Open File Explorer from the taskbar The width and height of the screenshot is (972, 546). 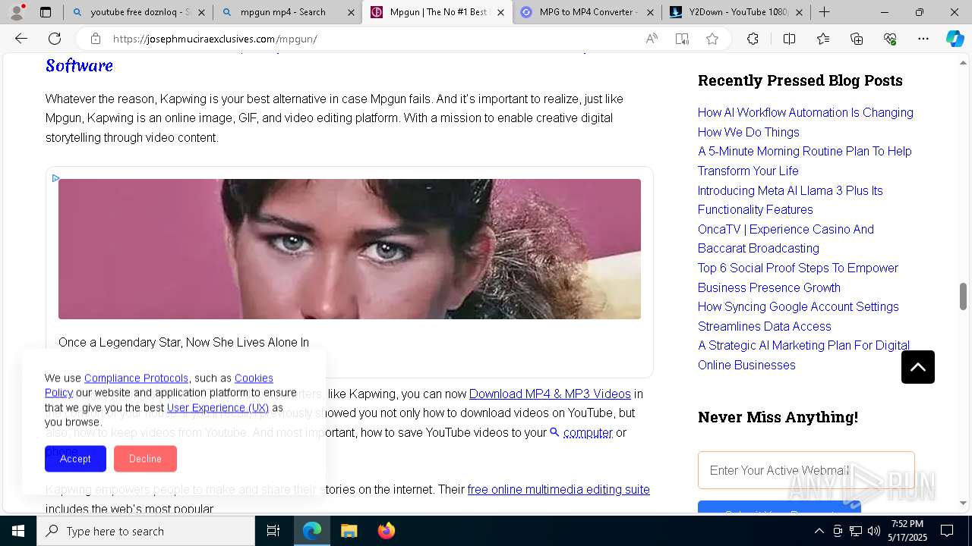point(349,531)
